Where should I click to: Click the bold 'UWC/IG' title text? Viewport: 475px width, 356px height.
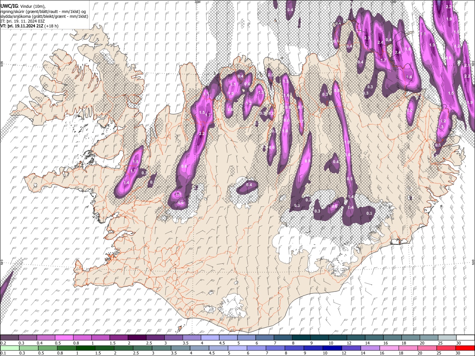tap(9, 6)
